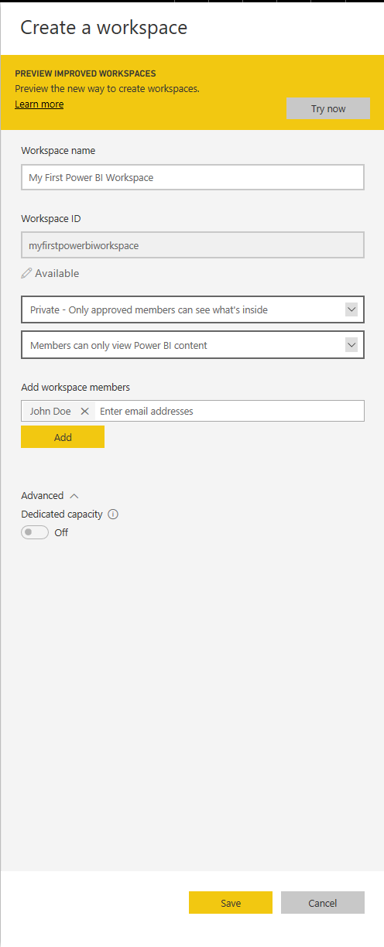Cancel workspace creation
Image resolution: width=384 pixels, height=947 pixels.
pos(323,903)
